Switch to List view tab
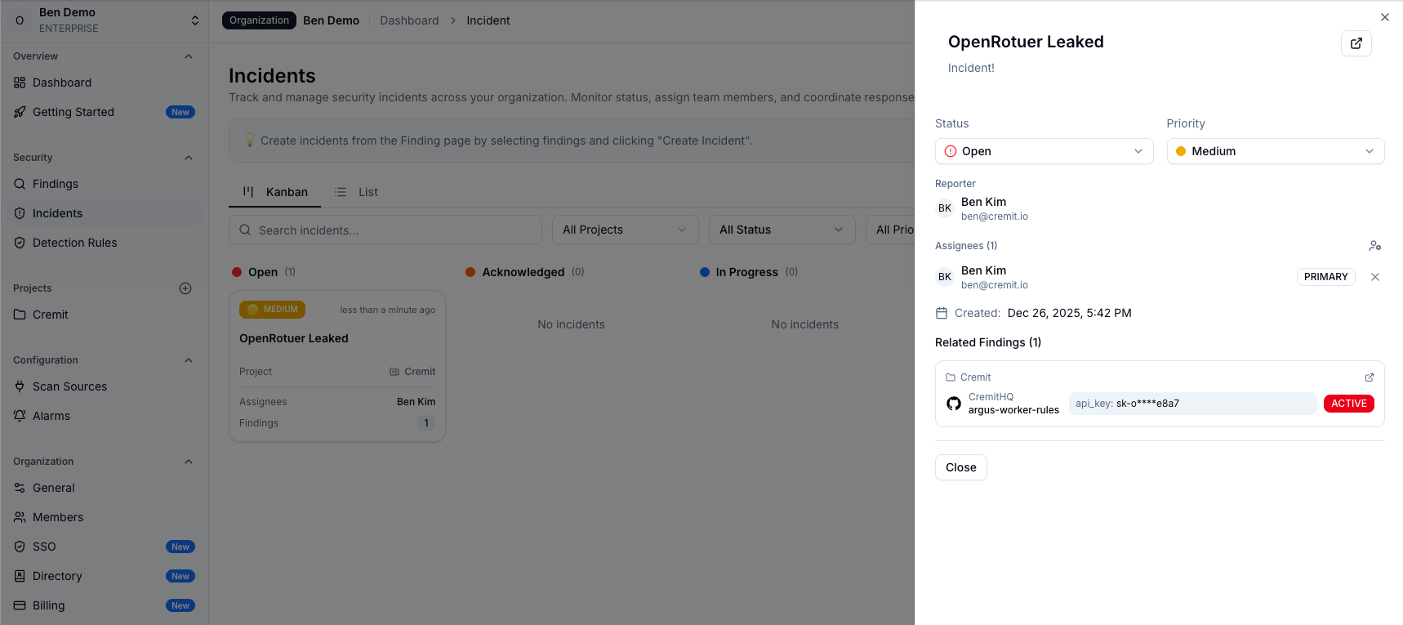Viewport: 1403px width, 625px height. point(356,192)
